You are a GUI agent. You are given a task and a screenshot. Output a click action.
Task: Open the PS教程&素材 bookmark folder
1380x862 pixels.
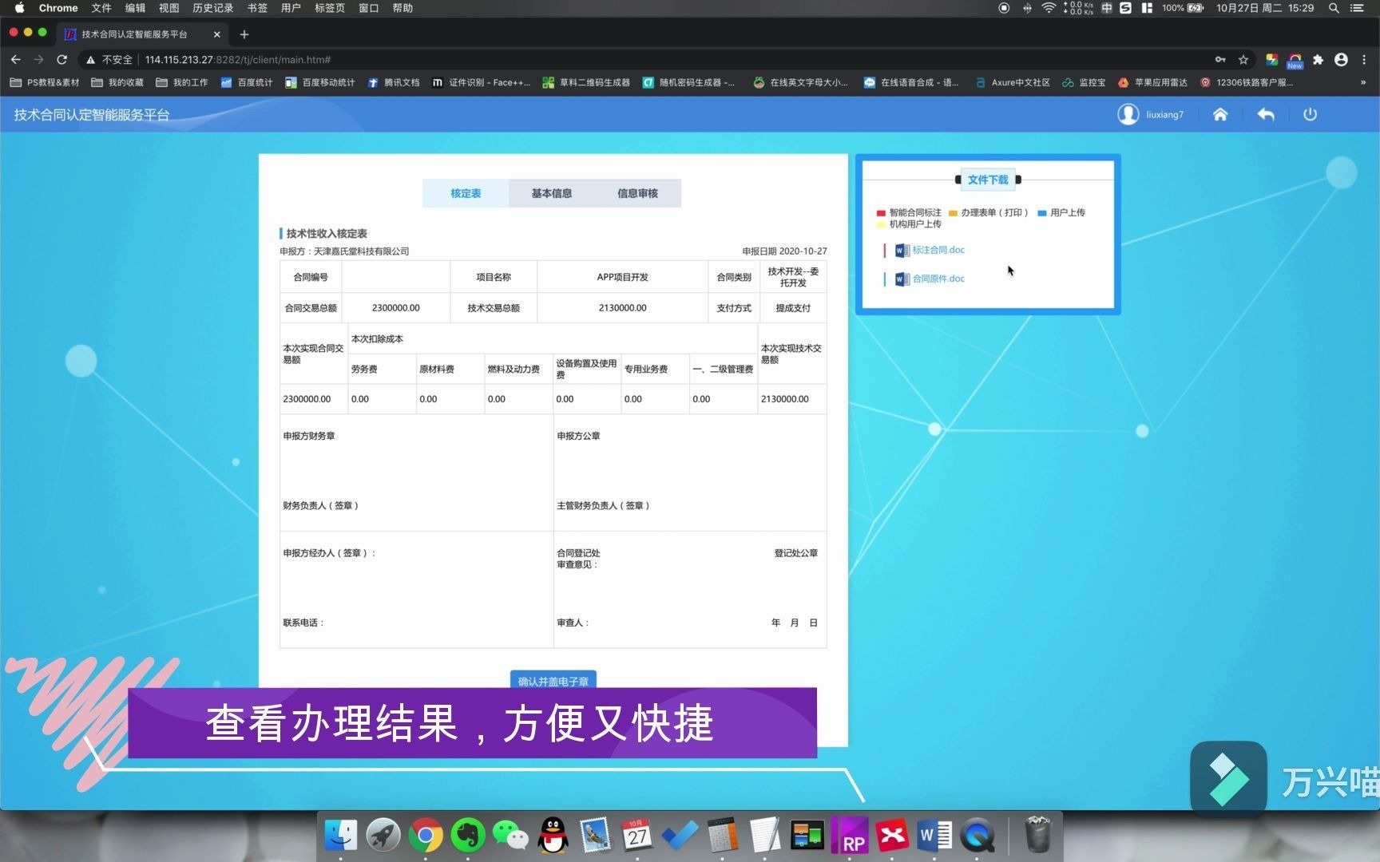click(45, 83)
